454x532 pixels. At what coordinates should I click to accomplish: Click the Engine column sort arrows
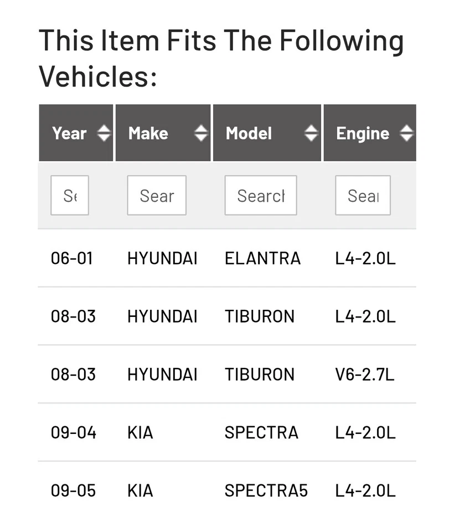[x=406, y=133]
